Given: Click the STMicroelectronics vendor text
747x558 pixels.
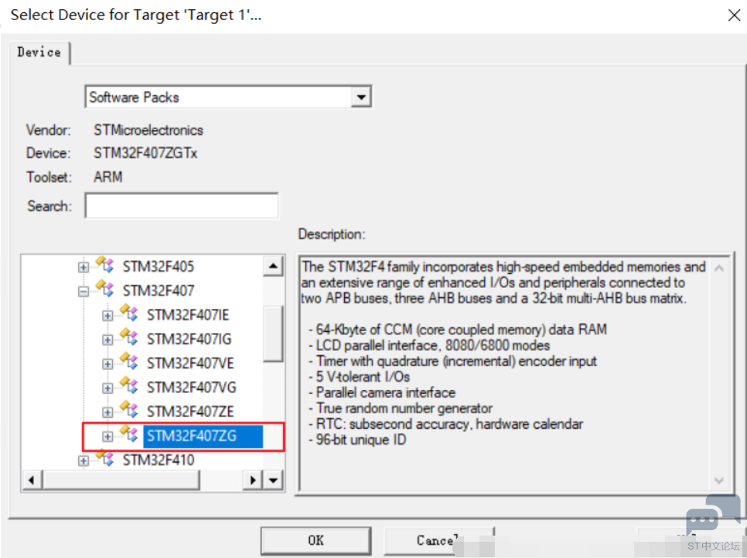Looking at the screenshot, I should 148,130.
